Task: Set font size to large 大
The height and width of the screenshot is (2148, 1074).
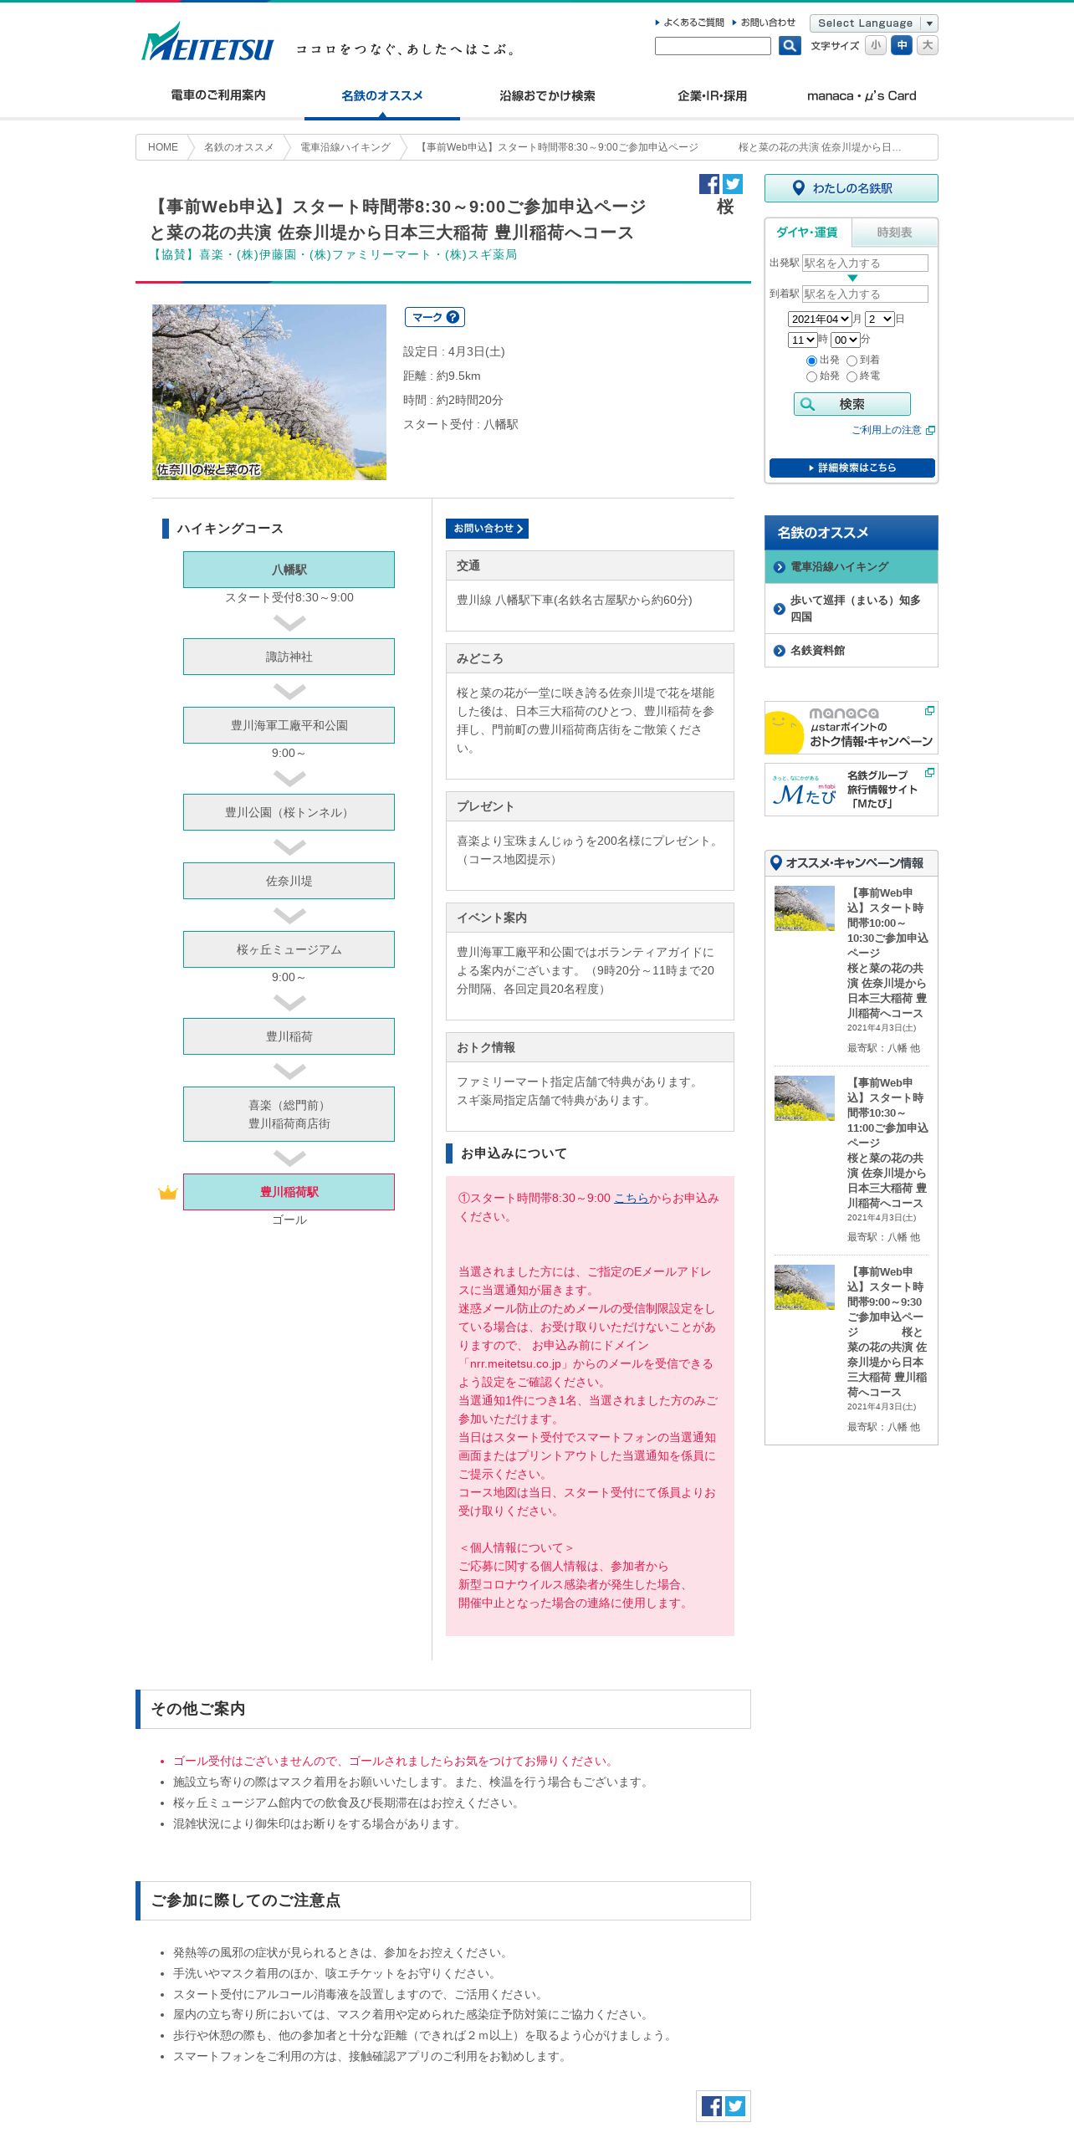Action: [928, 45]
